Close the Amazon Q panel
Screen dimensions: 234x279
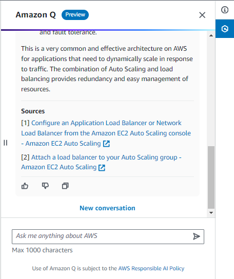202,15
